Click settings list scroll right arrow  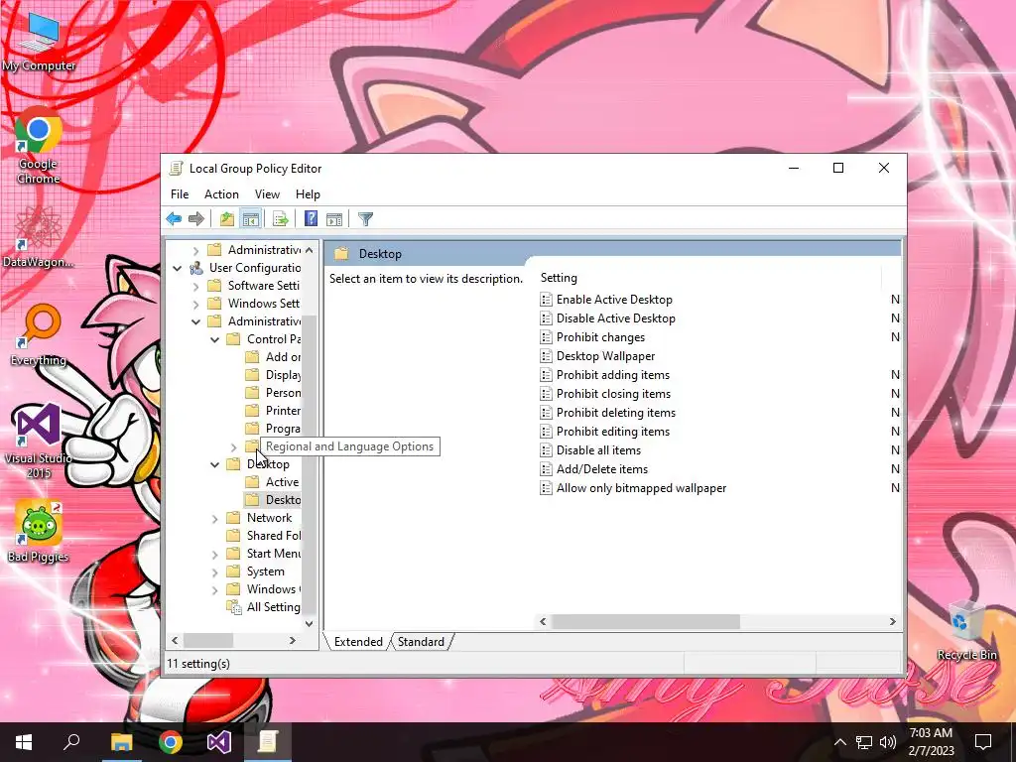coord(892,621)
